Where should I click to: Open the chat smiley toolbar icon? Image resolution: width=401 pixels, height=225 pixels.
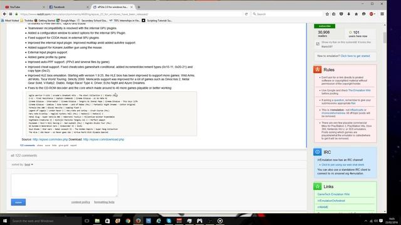[x=363, y=14]
